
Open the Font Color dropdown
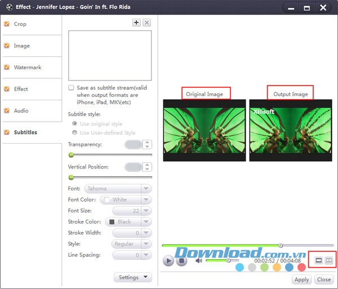coord(126,199)
